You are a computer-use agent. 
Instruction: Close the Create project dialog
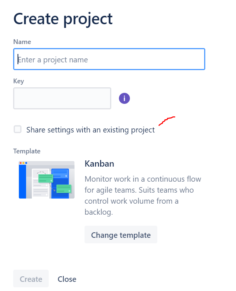(67, 279)
